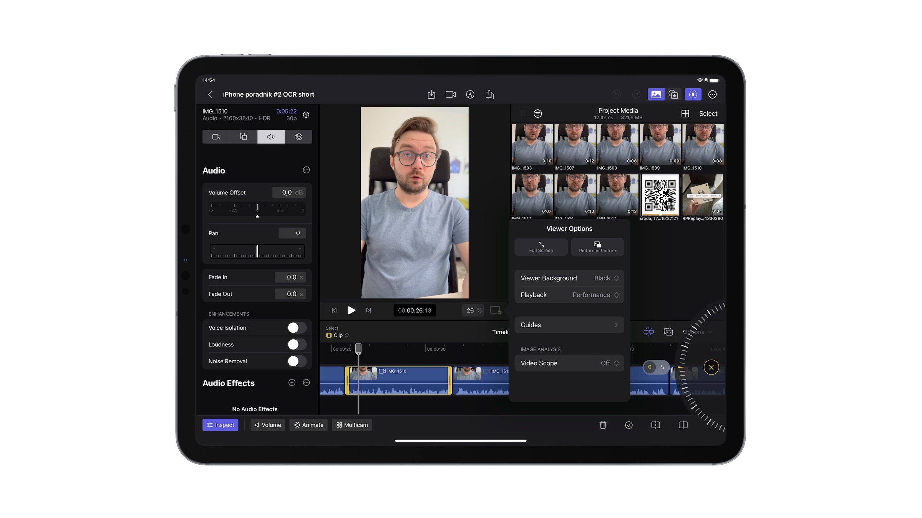922x518 pixels.
Task: Tap the share/export icon in top toolbar
Action: 489,94
